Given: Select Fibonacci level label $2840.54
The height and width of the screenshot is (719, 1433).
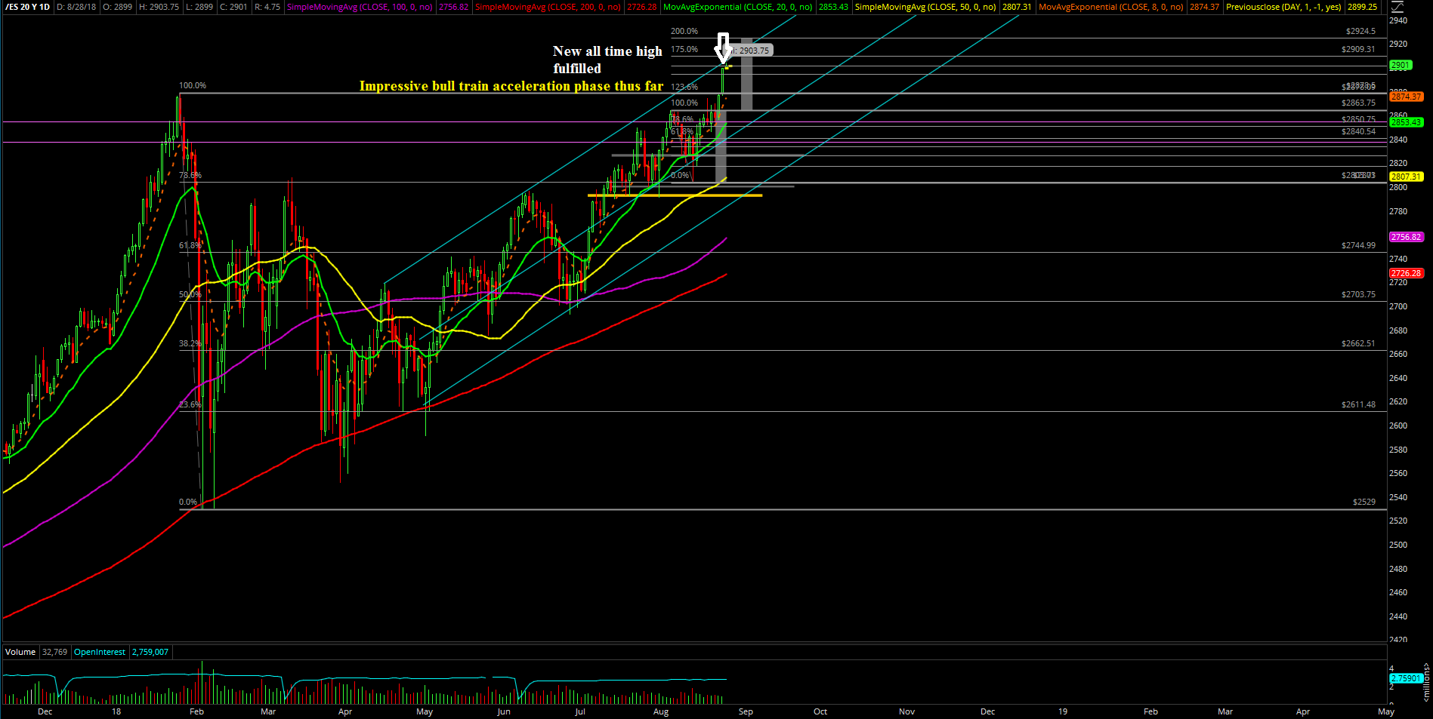Looking at the screenshot, I should coord(1358,131).
